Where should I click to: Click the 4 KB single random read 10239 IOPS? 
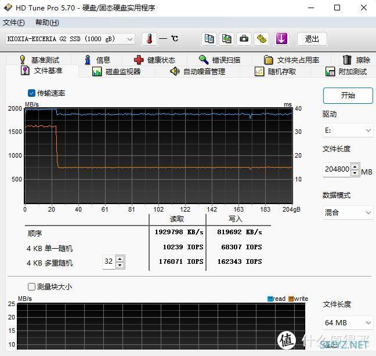tap(183, 247)
